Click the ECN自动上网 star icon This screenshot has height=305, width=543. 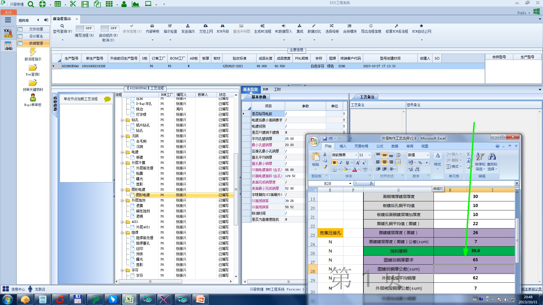(421, 26)
